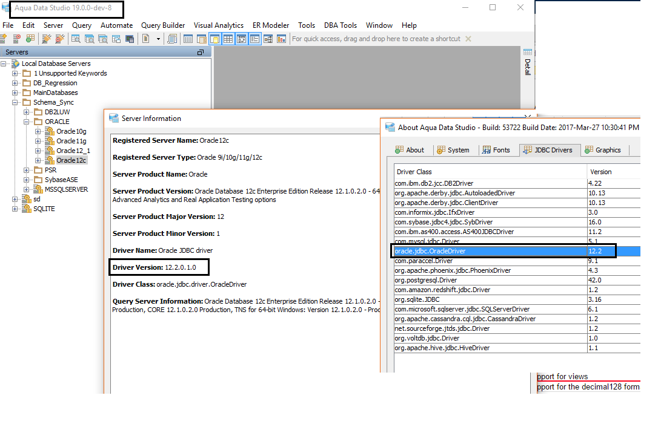Image resolution: width=658 pixels, height=427 pixels.
Task: Select the Oracle12c server in tree
Action: click(x=71, y=160)
